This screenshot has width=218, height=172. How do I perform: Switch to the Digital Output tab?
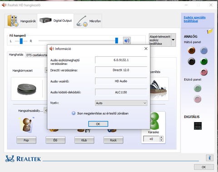point(55,20)
